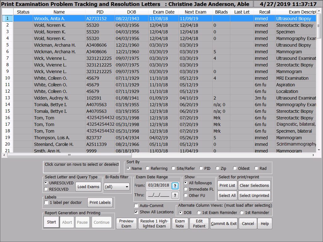Screen dimensions: 323x242
Task: Click the Load Exams button
Action: [x=88, y=187]
